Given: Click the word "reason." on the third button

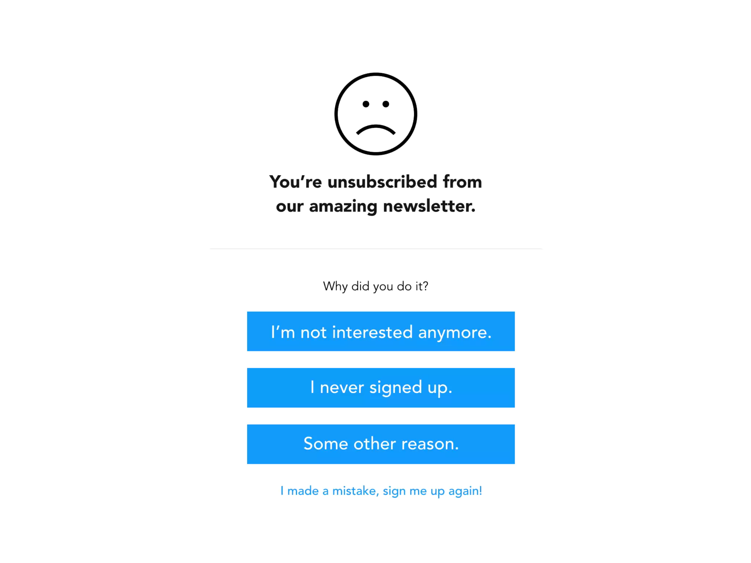Looking at the screenshot, I should click(x=430, y=444).
